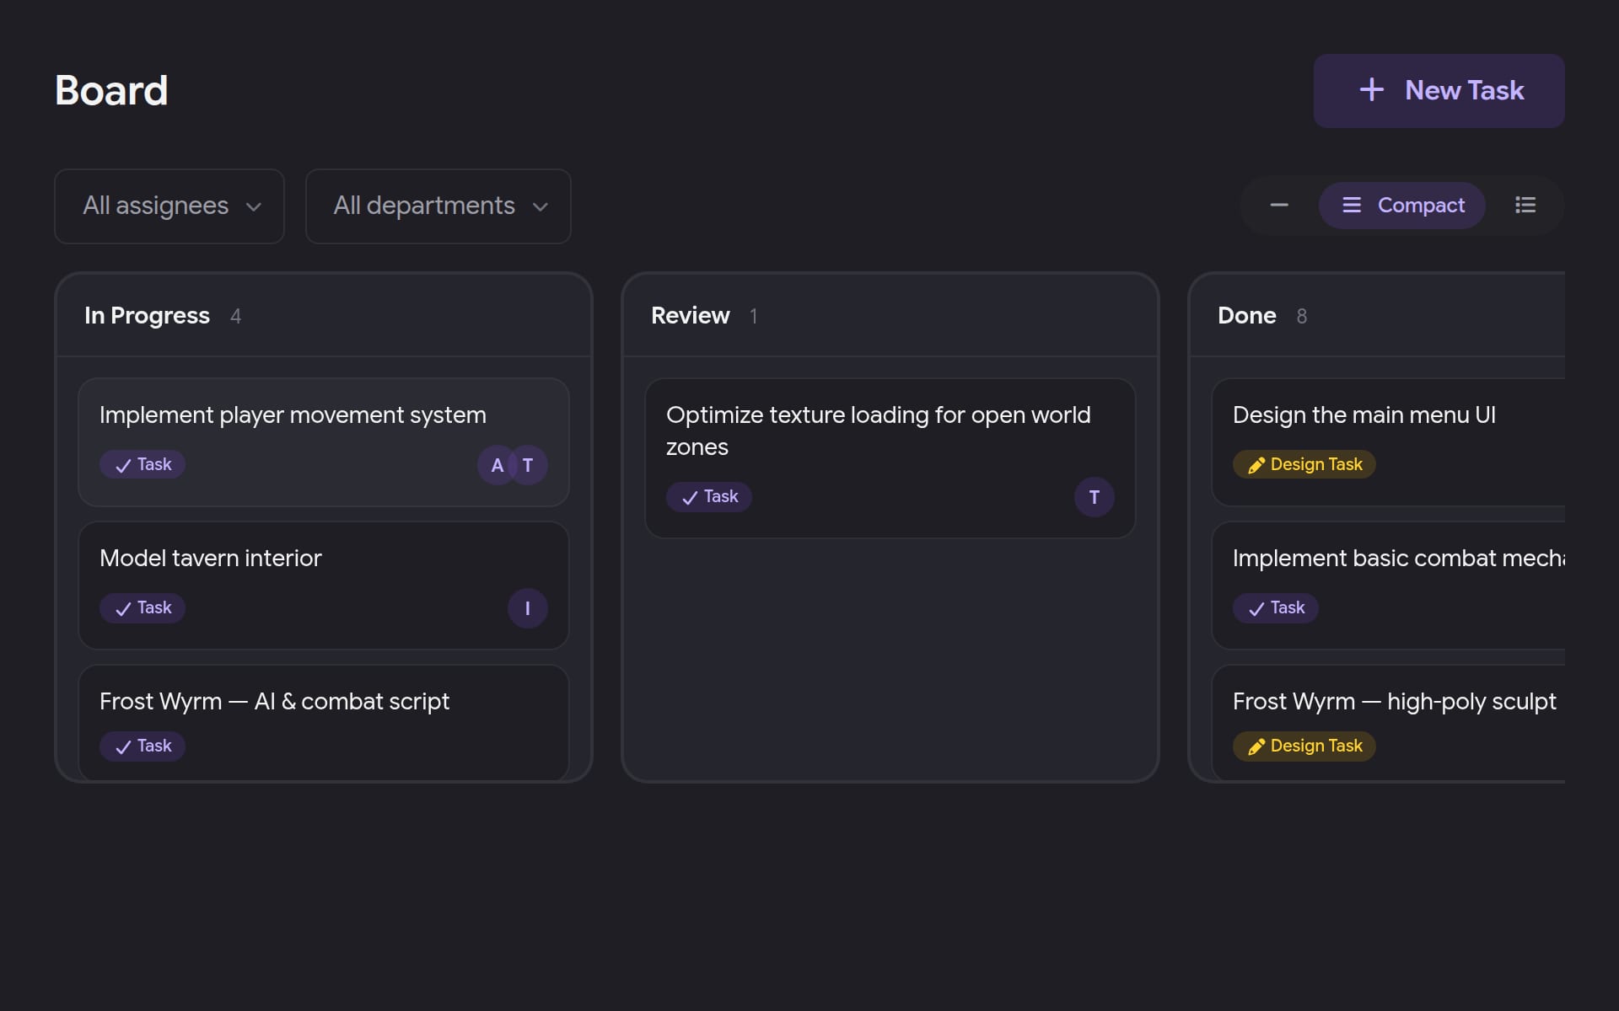Viewport: 1619px width, 1011px height.
Task: Open the All assignees filter dropdown
Action: 169,206
